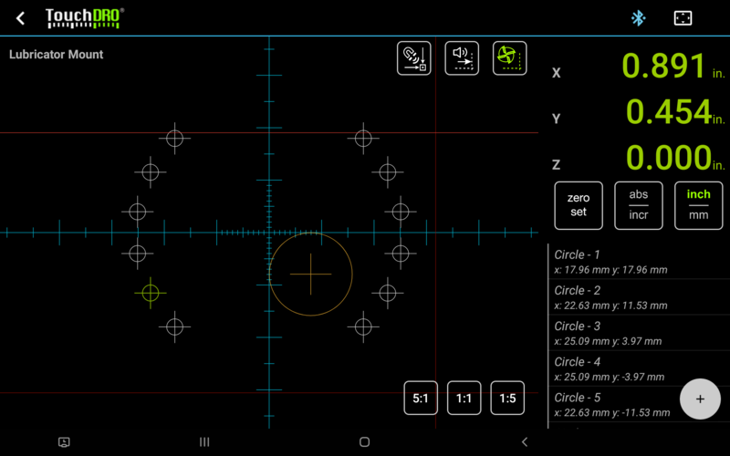Select Circle - 1 in the list
The image size is (730, 456).
[640, 262]
